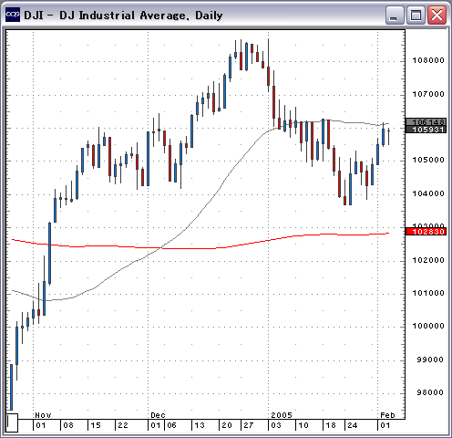Click the 06 date on the time axis
This screenshot has height=438, width=452.
pyautogui.click(x=171, y=425)
